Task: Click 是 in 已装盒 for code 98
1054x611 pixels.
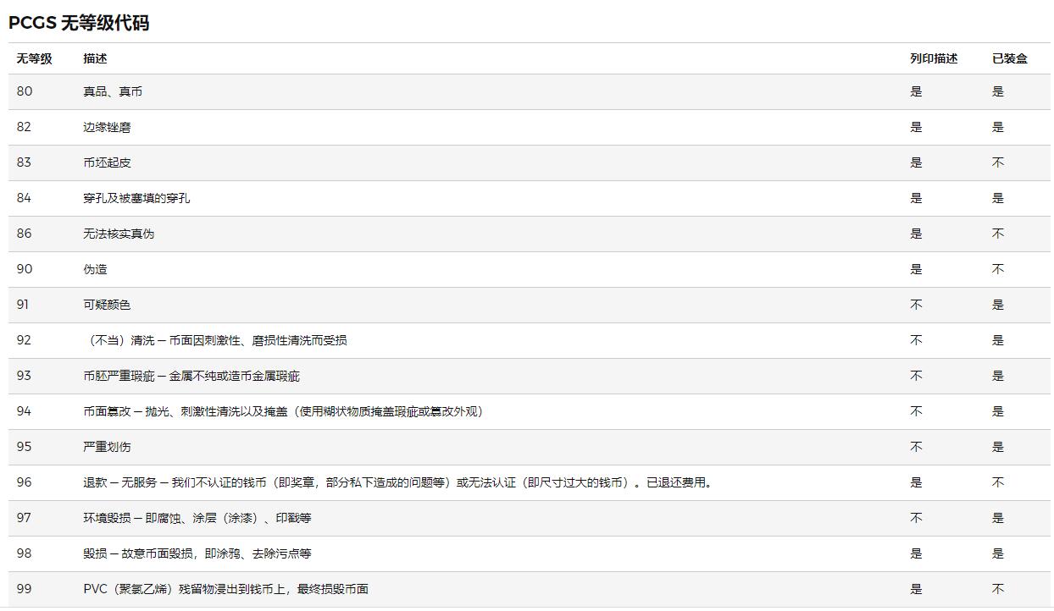Action: point(997,553)
